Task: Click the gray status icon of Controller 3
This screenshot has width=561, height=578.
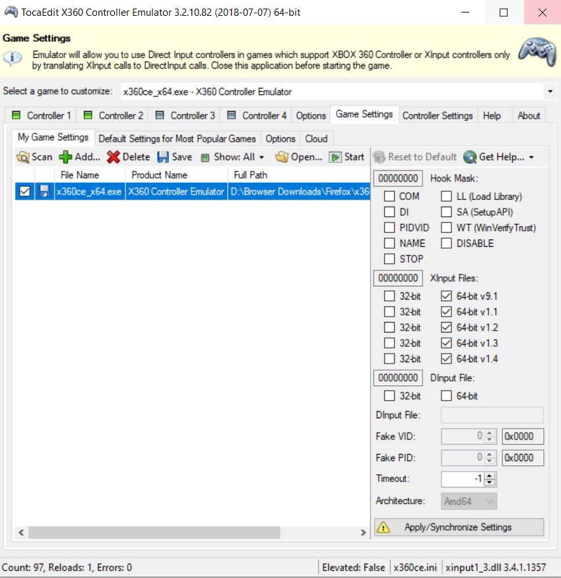Action: pyautogui.click(x=160, y=115)
